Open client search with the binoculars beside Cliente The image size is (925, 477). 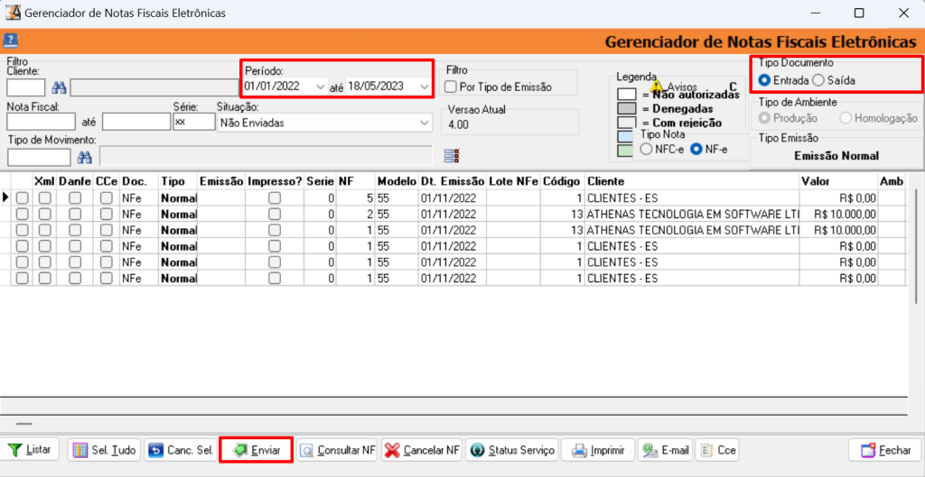coord(59,87)
